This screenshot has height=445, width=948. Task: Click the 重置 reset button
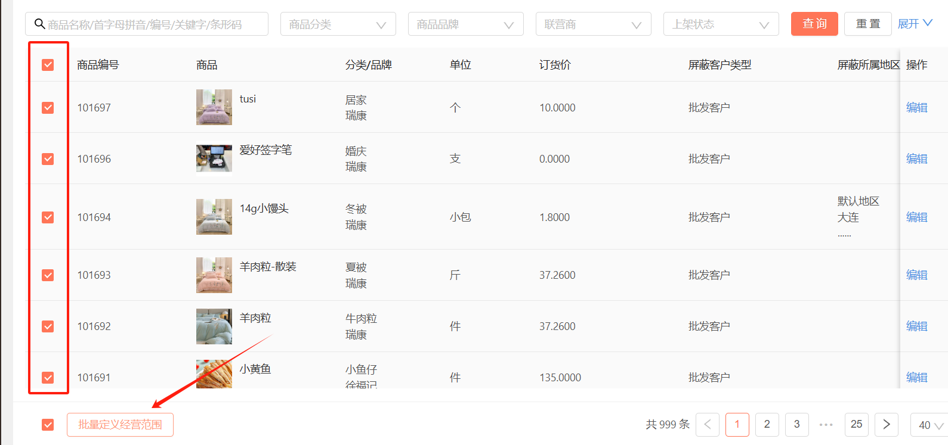[868, 24]
